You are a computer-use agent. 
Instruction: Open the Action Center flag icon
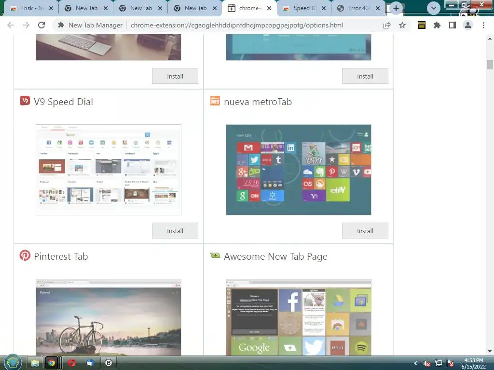point(450,363)
